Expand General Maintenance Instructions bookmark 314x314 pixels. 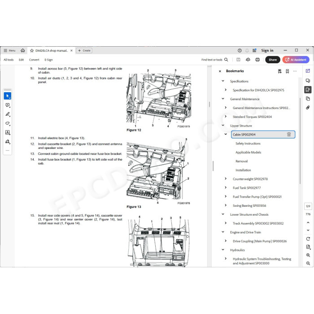point(226,108)
